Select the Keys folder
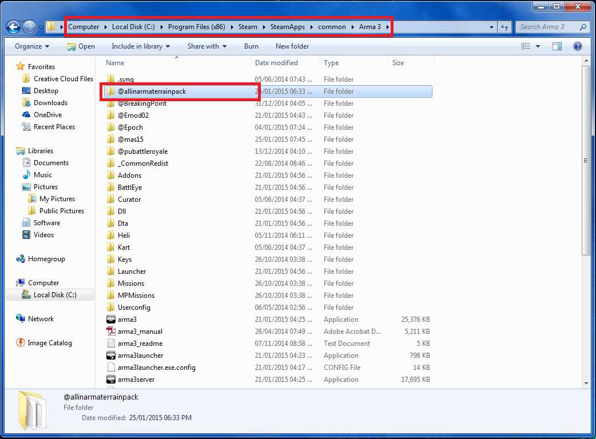 pyautogui.click(x=124, y=260)
